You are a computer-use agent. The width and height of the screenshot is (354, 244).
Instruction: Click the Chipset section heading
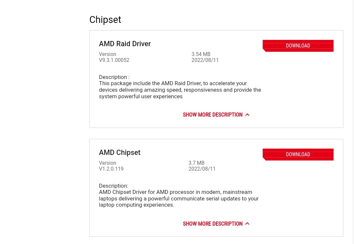[105, 20]
